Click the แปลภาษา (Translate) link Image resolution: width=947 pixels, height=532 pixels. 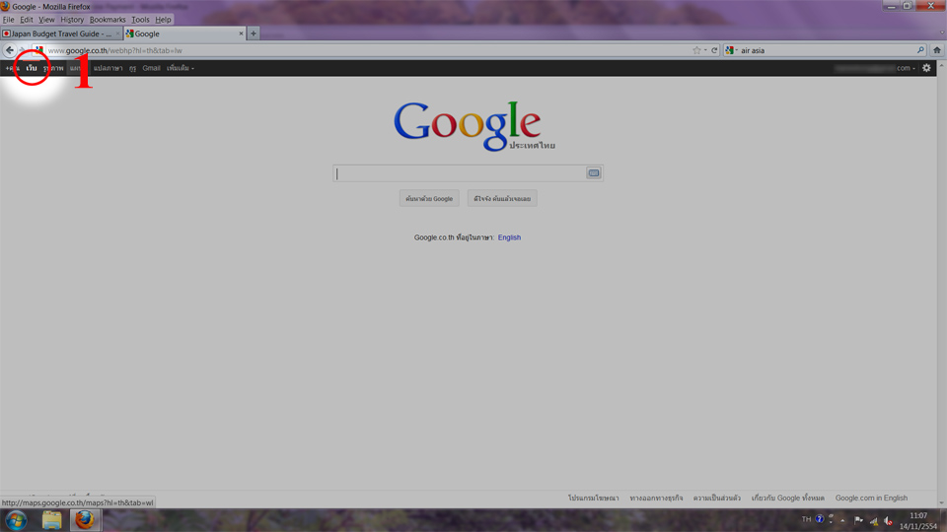point(109,68)
